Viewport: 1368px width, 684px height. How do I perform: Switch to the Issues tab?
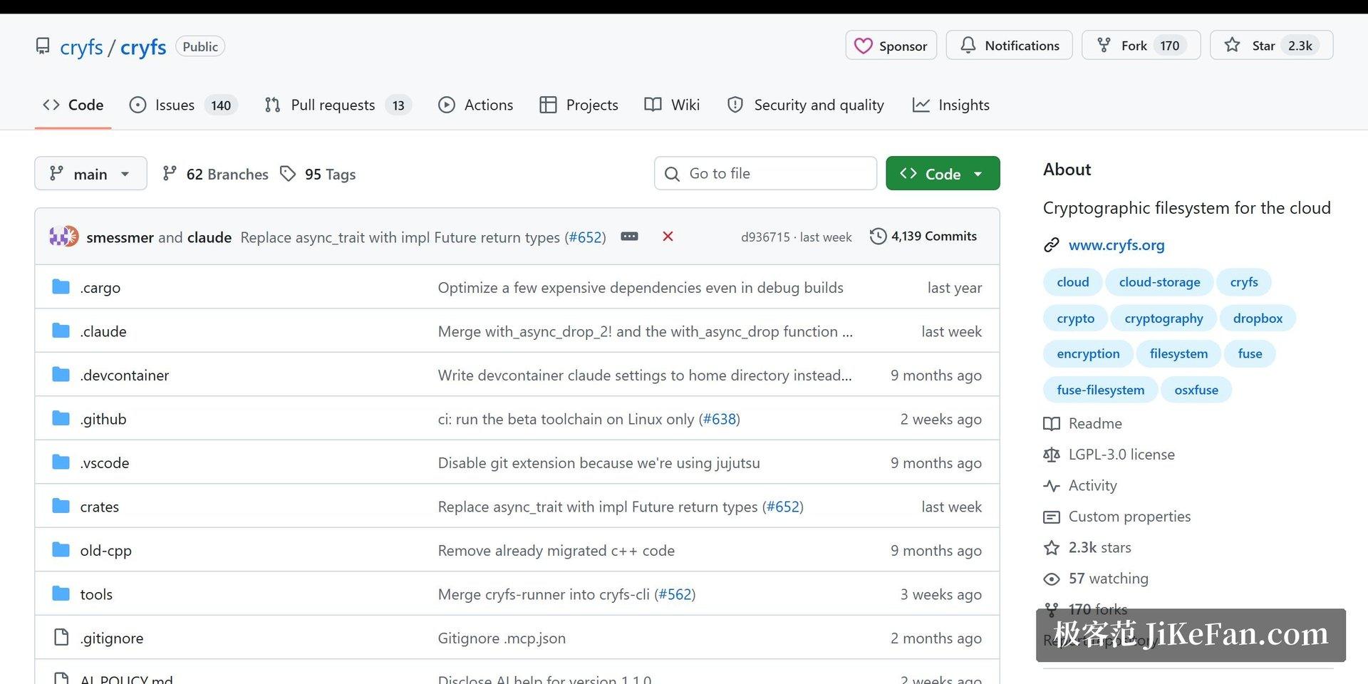point(182,105)
